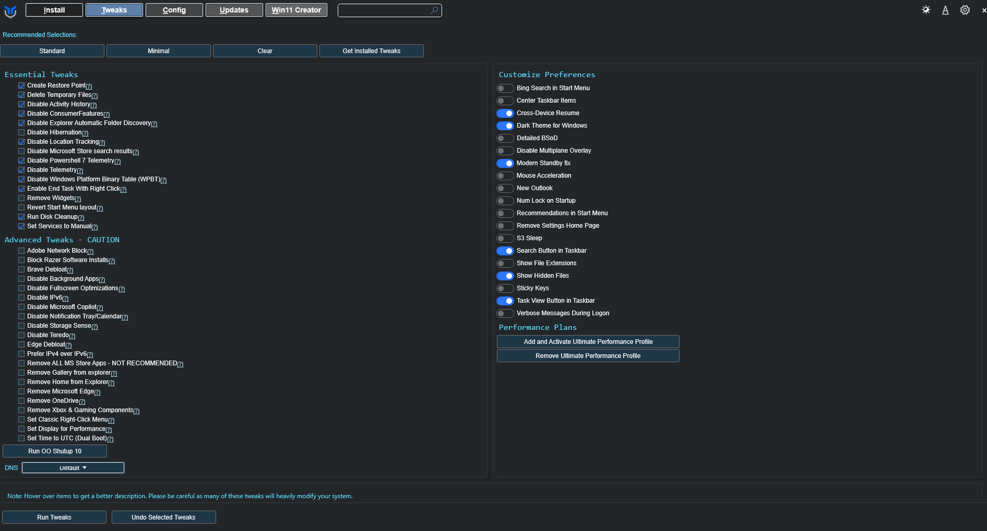
Task: Add and Activate Ultimate Performance Profile
Action: pos(588,342)
